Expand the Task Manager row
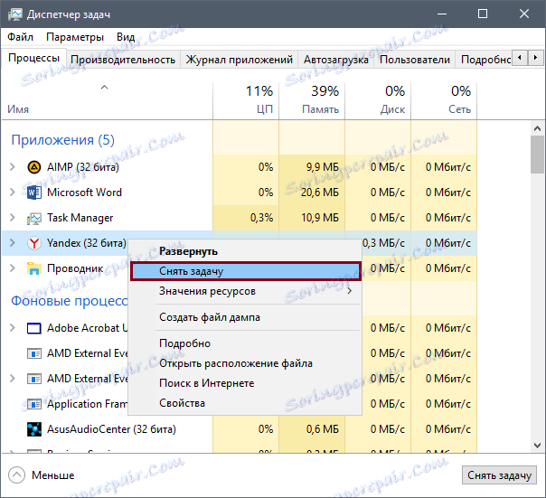Viewport: 546px width, 498px height. 13,218
